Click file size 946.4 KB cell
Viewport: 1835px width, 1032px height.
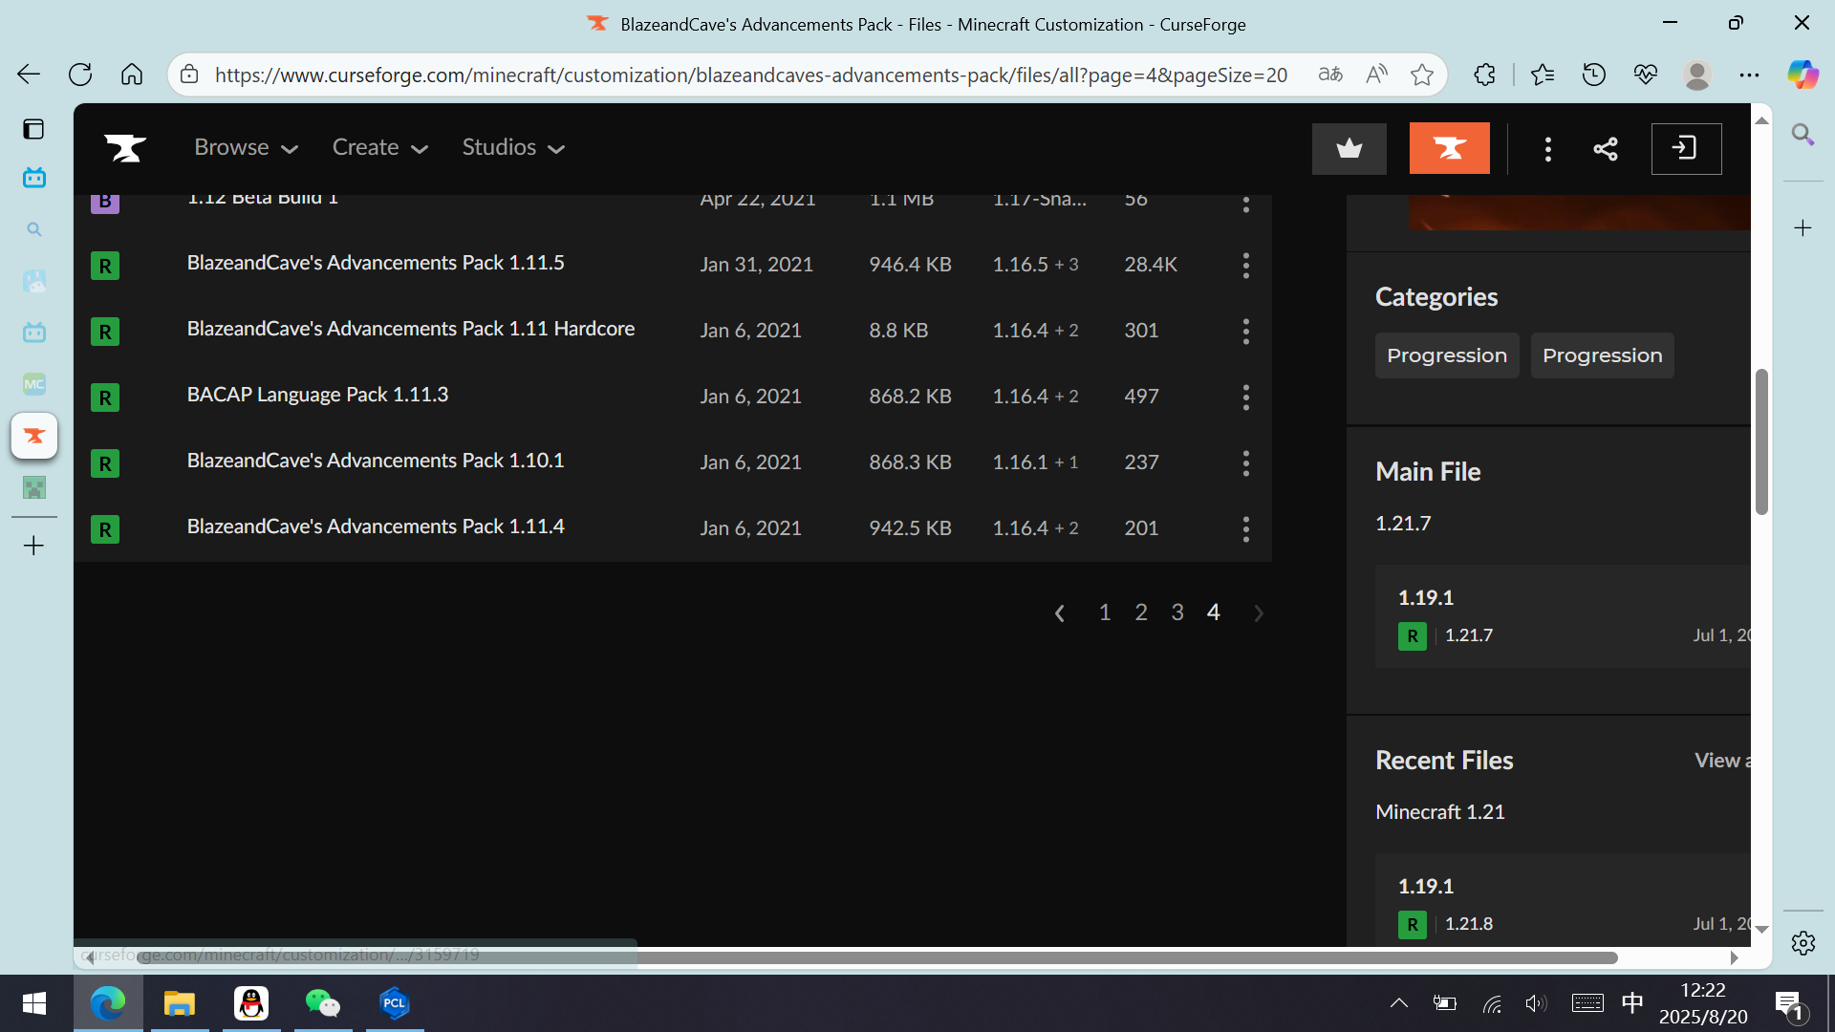point(910,265)
